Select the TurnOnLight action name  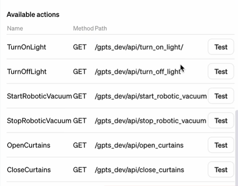click(x=26, y=47)
